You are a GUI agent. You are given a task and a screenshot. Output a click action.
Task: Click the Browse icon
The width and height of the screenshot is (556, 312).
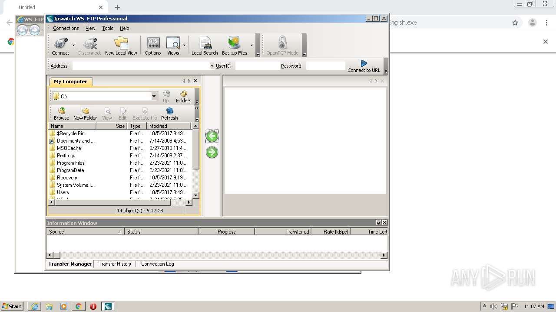pos(62,114)
